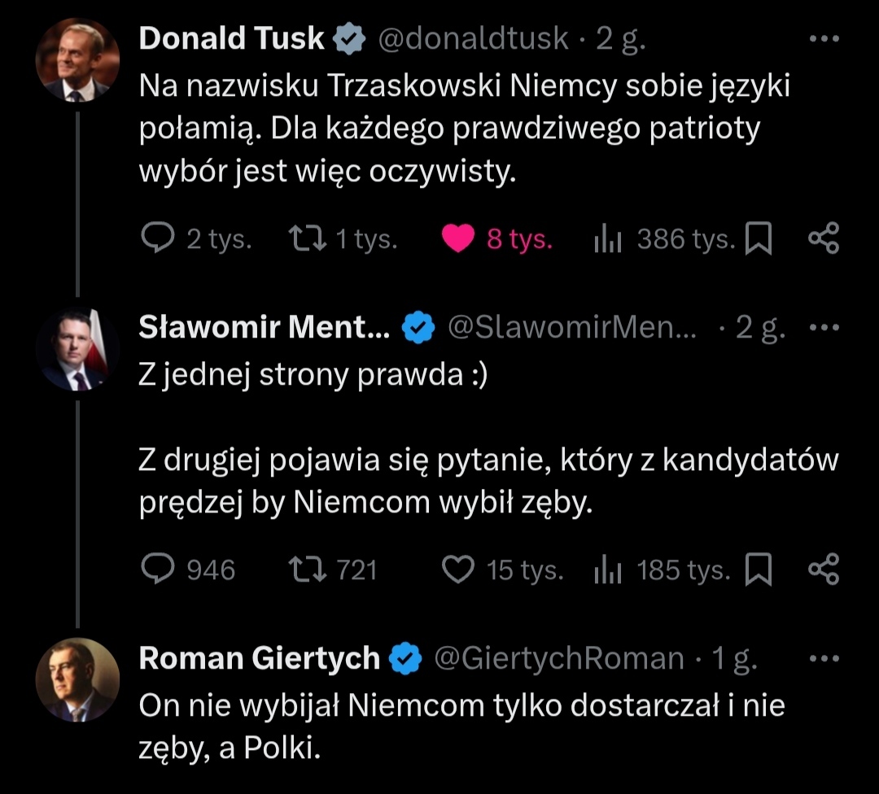Open the @donaldtusk handle link
This screenshot has width=879, height=794.
(x=472, y=39)
